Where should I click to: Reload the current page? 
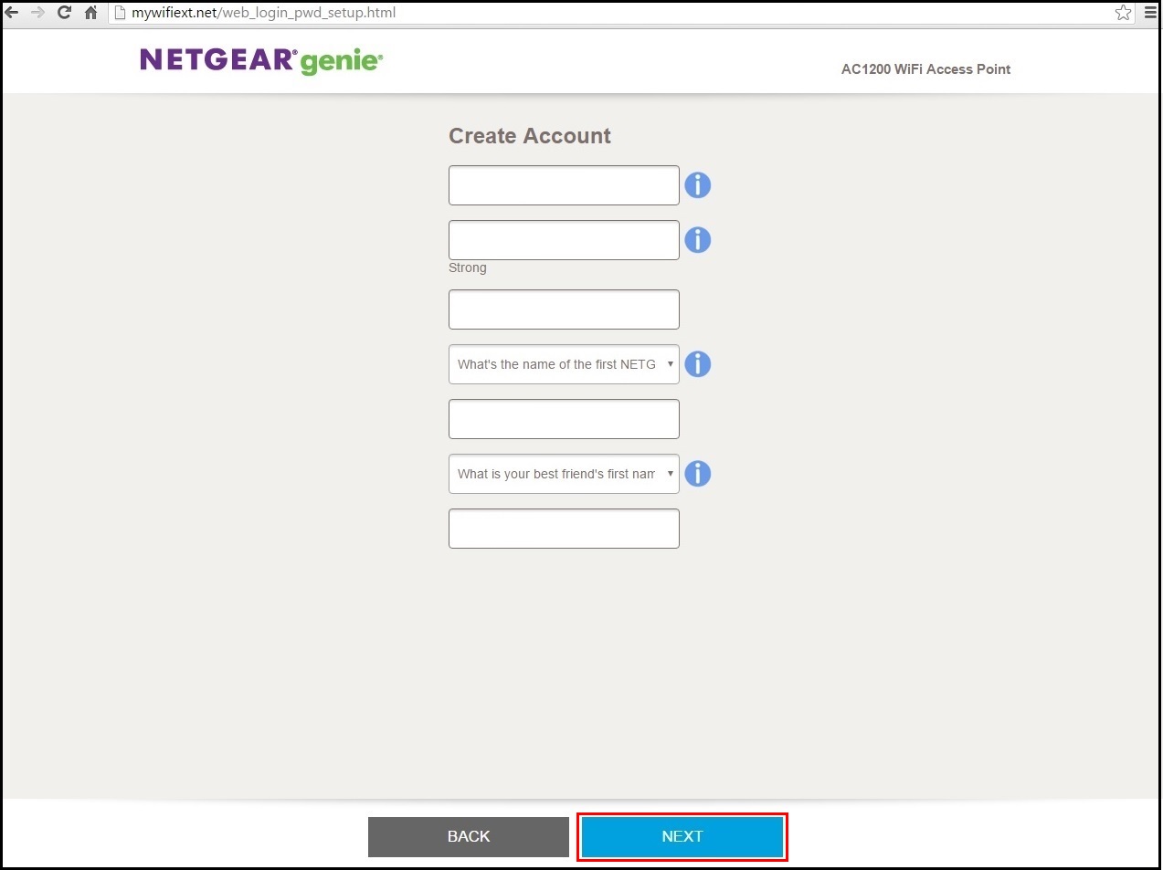(x=64, y=13)
